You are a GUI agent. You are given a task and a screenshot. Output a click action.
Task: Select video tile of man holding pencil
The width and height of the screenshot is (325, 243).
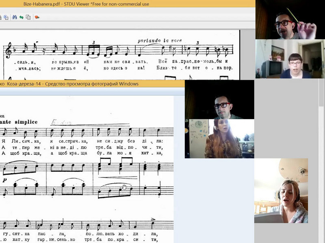[x=290, y=19]
